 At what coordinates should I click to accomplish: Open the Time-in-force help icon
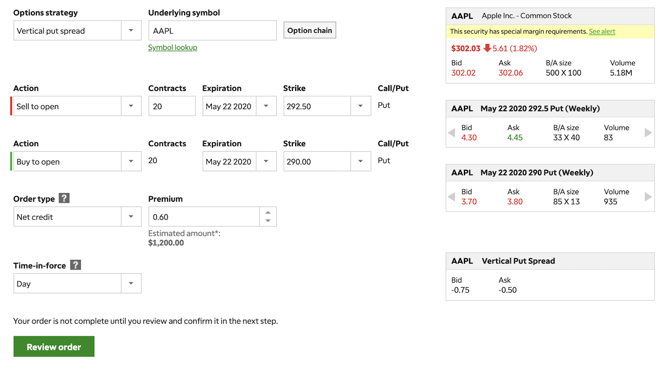(76, 265)
